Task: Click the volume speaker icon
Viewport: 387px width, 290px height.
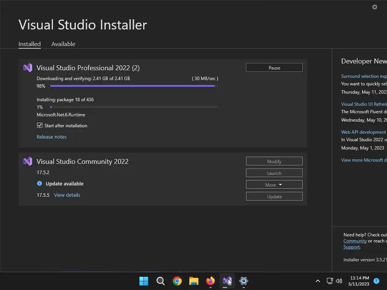Action: click(339, 281)
